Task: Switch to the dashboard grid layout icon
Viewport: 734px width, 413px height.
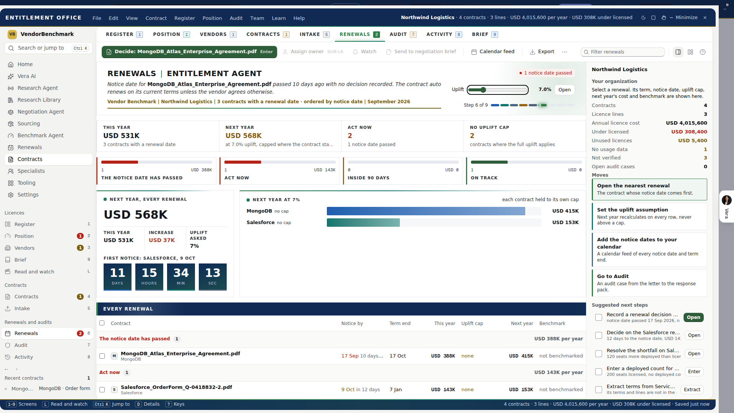Action: coord(690,52)
